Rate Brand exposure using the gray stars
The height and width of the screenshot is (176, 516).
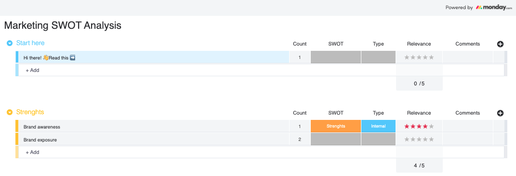pyautogui.click(x=419, y=139)
